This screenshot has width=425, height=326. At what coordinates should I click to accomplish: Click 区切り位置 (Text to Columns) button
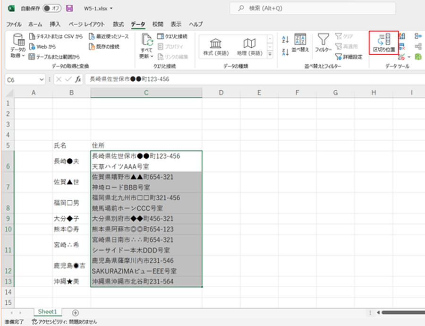(x=384, y=43)
